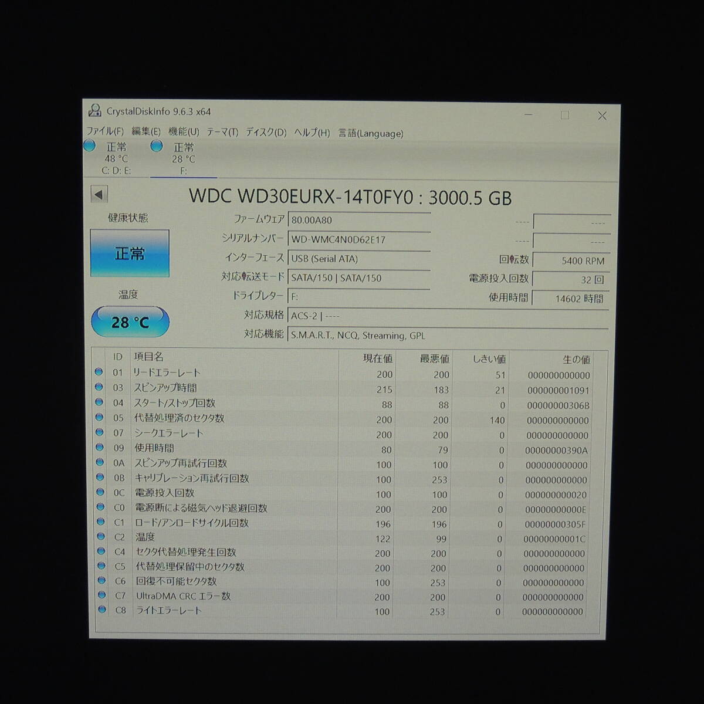This screenshot has width=704, height=704.
Task: Click the status dot for 04 スタート/ストップ回数
Action: [99, 402]
